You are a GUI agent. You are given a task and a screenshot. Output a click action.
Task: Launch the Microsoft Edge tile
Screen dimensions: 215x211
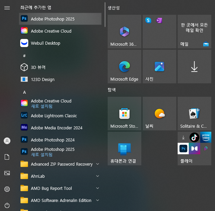[x=124, y=67]
